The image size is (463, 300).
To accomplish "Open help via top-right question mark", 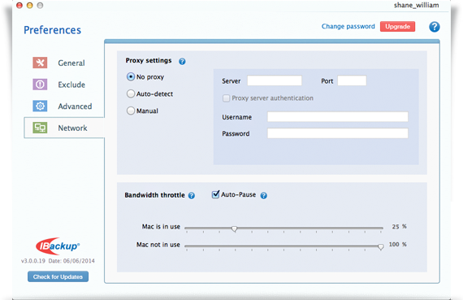I will click(435, 27).
